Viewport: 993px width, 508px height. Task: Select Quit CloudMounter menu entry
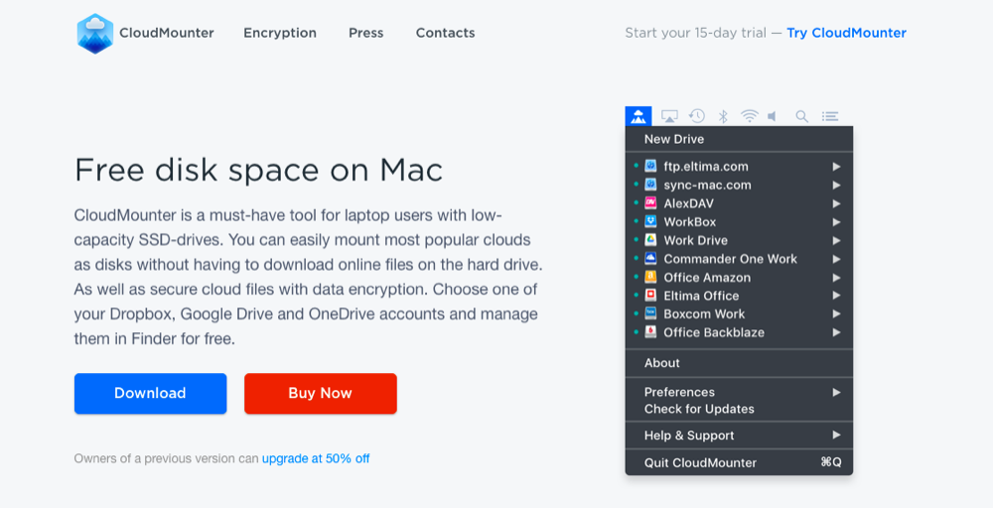tap(739, 462)
